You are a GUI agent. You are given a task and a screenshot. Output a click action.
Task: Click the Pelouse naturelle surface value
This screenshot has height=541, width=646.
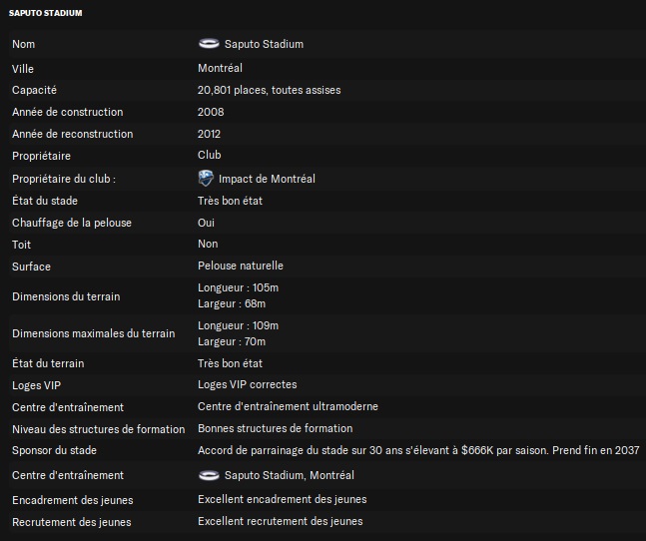point(241,266)
